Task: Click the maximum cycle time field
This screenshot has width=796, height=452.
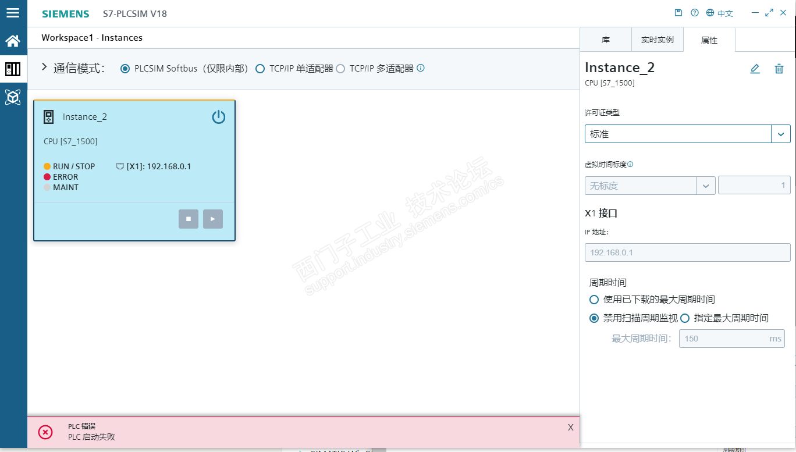Action: [x=731, y=339]
